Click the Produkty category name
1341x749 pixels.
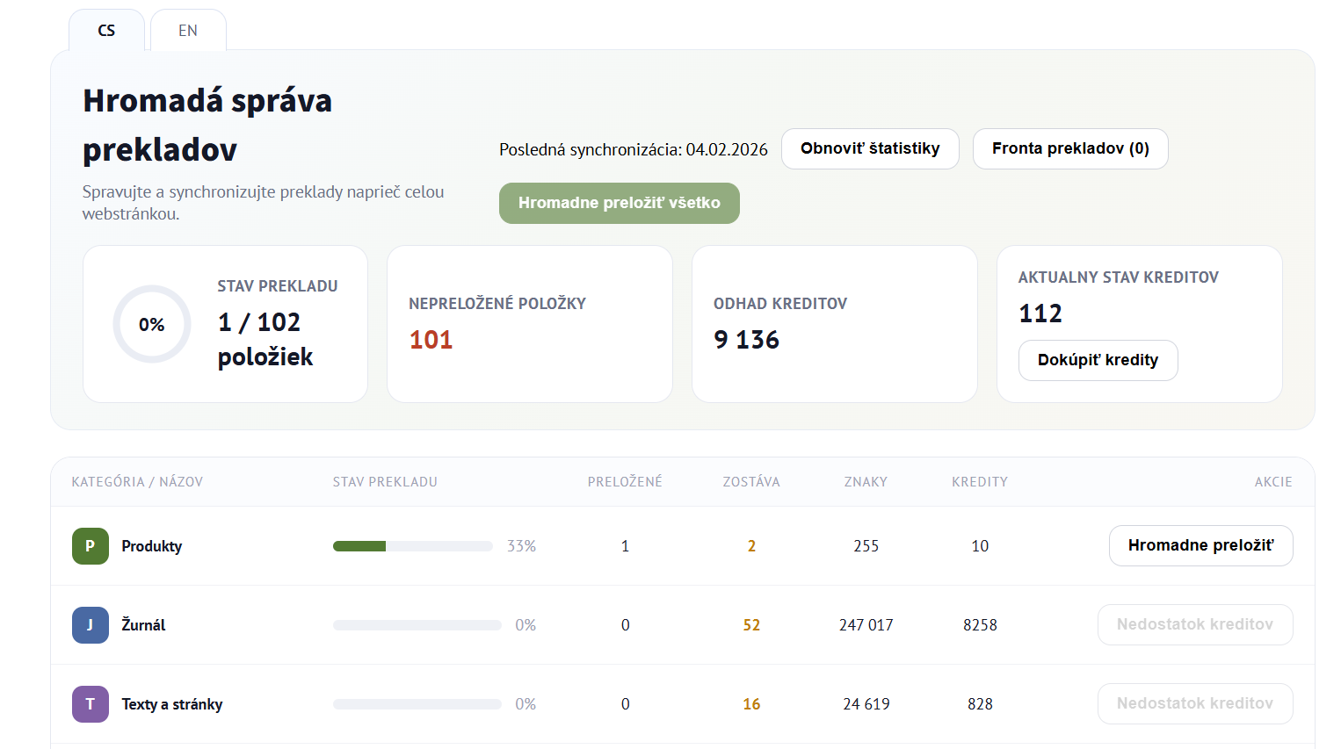click(152, 546)
